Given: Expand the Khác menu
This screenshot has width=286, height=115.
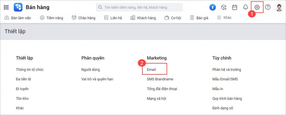Looking at the screenshot, I should pyautogui.click(x=227, y=18).
